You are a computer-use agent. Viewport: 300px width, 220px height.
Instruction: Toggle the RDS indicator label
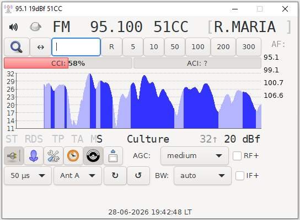34,139
